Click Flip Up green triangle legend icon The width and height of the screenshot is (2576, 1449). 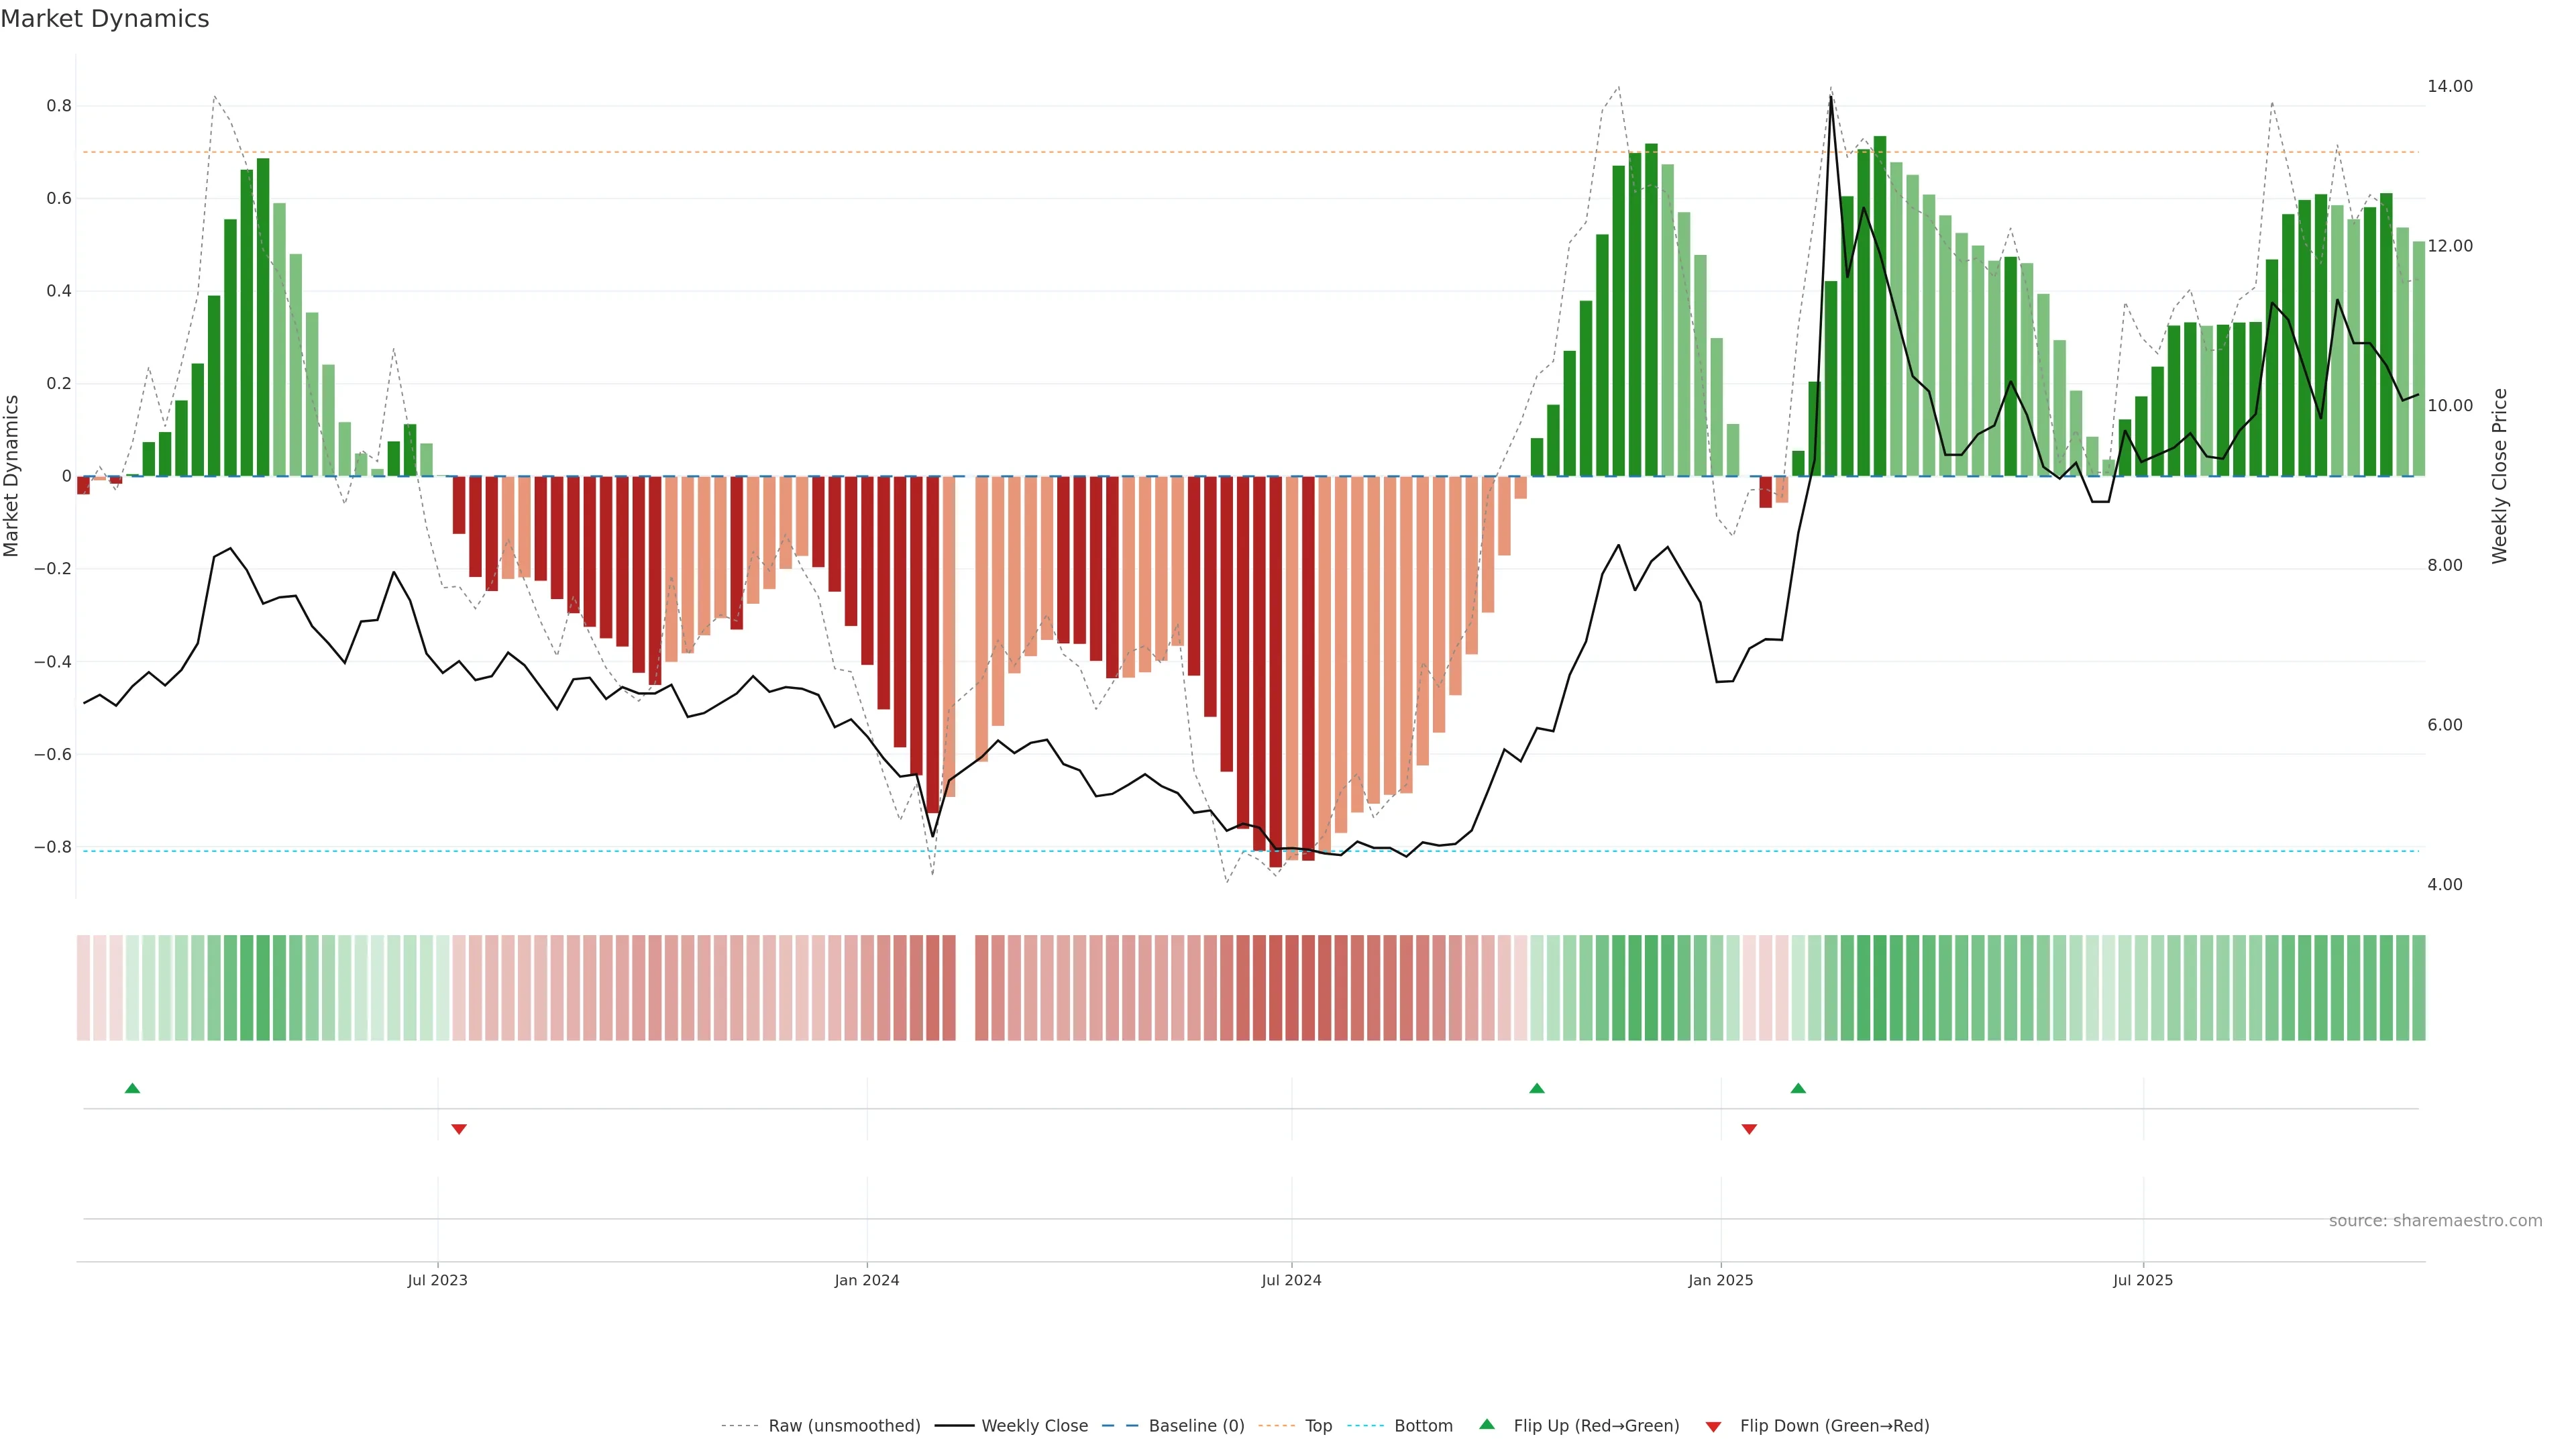(1487, 1424)
